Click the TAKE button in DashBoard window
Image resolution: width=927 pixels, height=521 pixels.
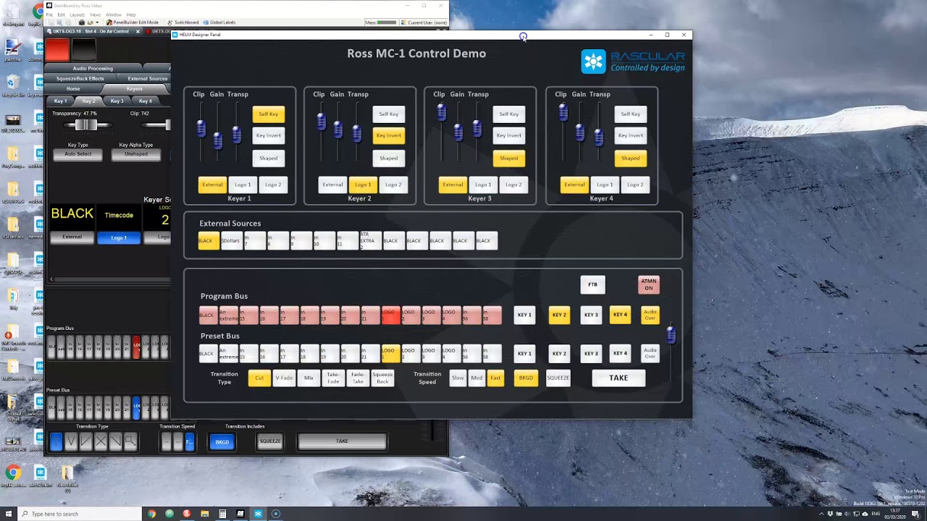pos(342,441)
